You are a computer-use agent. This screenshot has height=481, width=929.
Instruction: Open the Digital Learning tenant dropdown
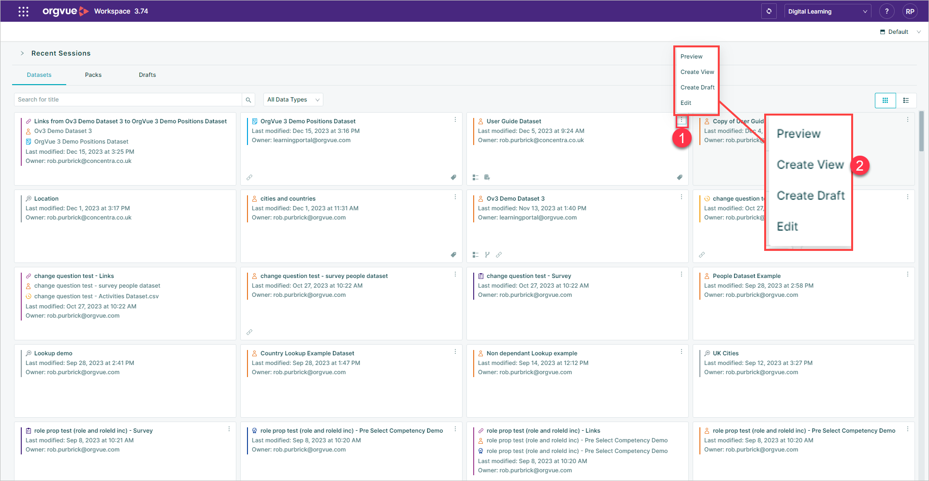827,11
